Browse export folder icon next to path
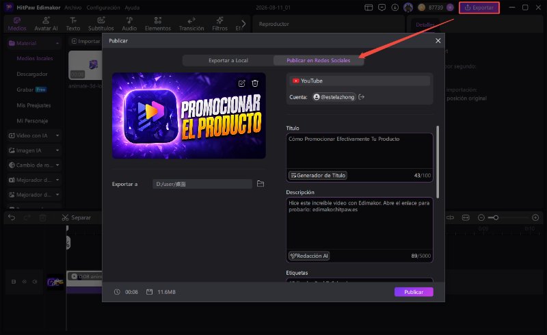 (x=261, y=183)
